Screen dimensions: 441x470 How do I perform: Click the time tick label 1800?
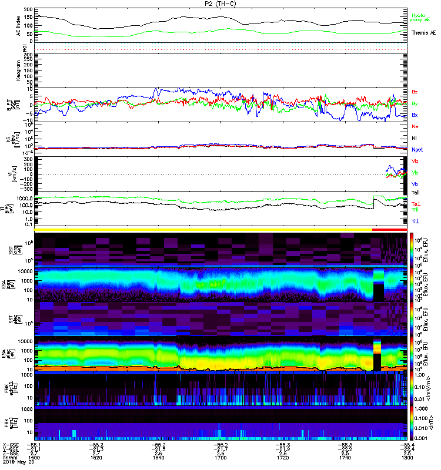click(x=407, y=458)
